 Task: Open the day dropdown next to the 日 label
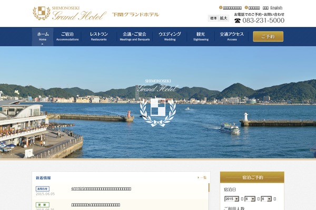tap(266, 199)
